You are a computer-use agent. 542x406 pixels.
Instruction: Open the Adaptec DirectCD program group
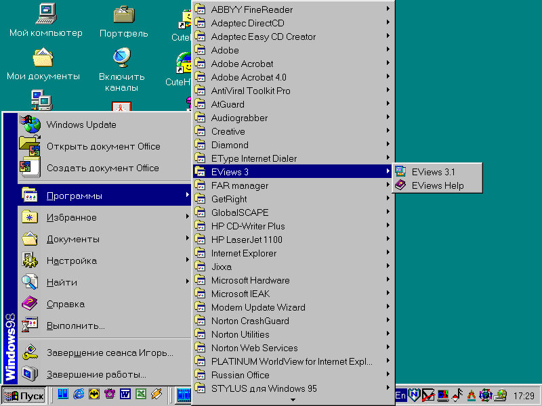pyautogui.click(x=293, y=23)
